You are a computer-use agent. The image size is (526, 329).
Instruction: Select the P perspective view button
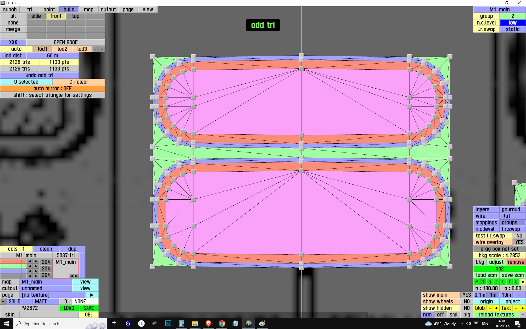[476, 282]
